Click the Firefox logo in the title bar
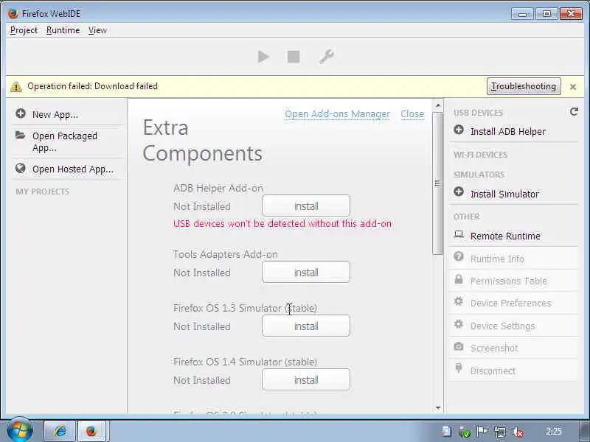This screenshot has width=590, height=442. coord(13,13)
